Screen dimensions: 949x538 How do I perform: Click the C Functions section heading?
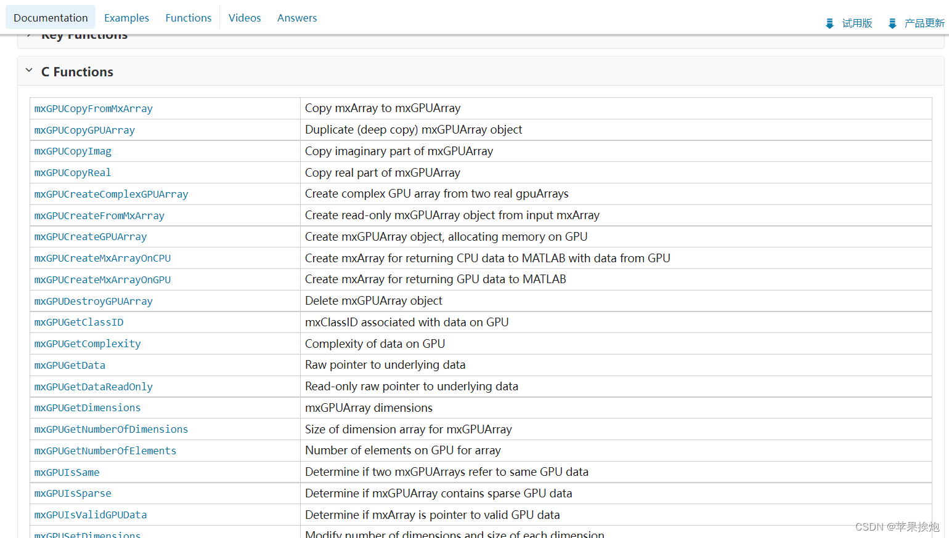tap(77, 72)
